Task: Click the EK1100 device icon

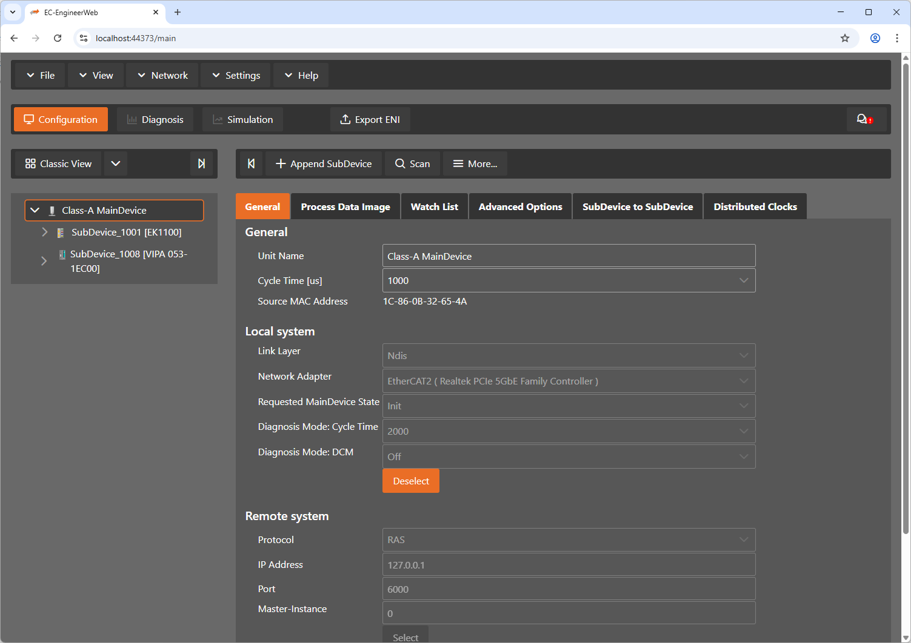Action: (61, 232)
